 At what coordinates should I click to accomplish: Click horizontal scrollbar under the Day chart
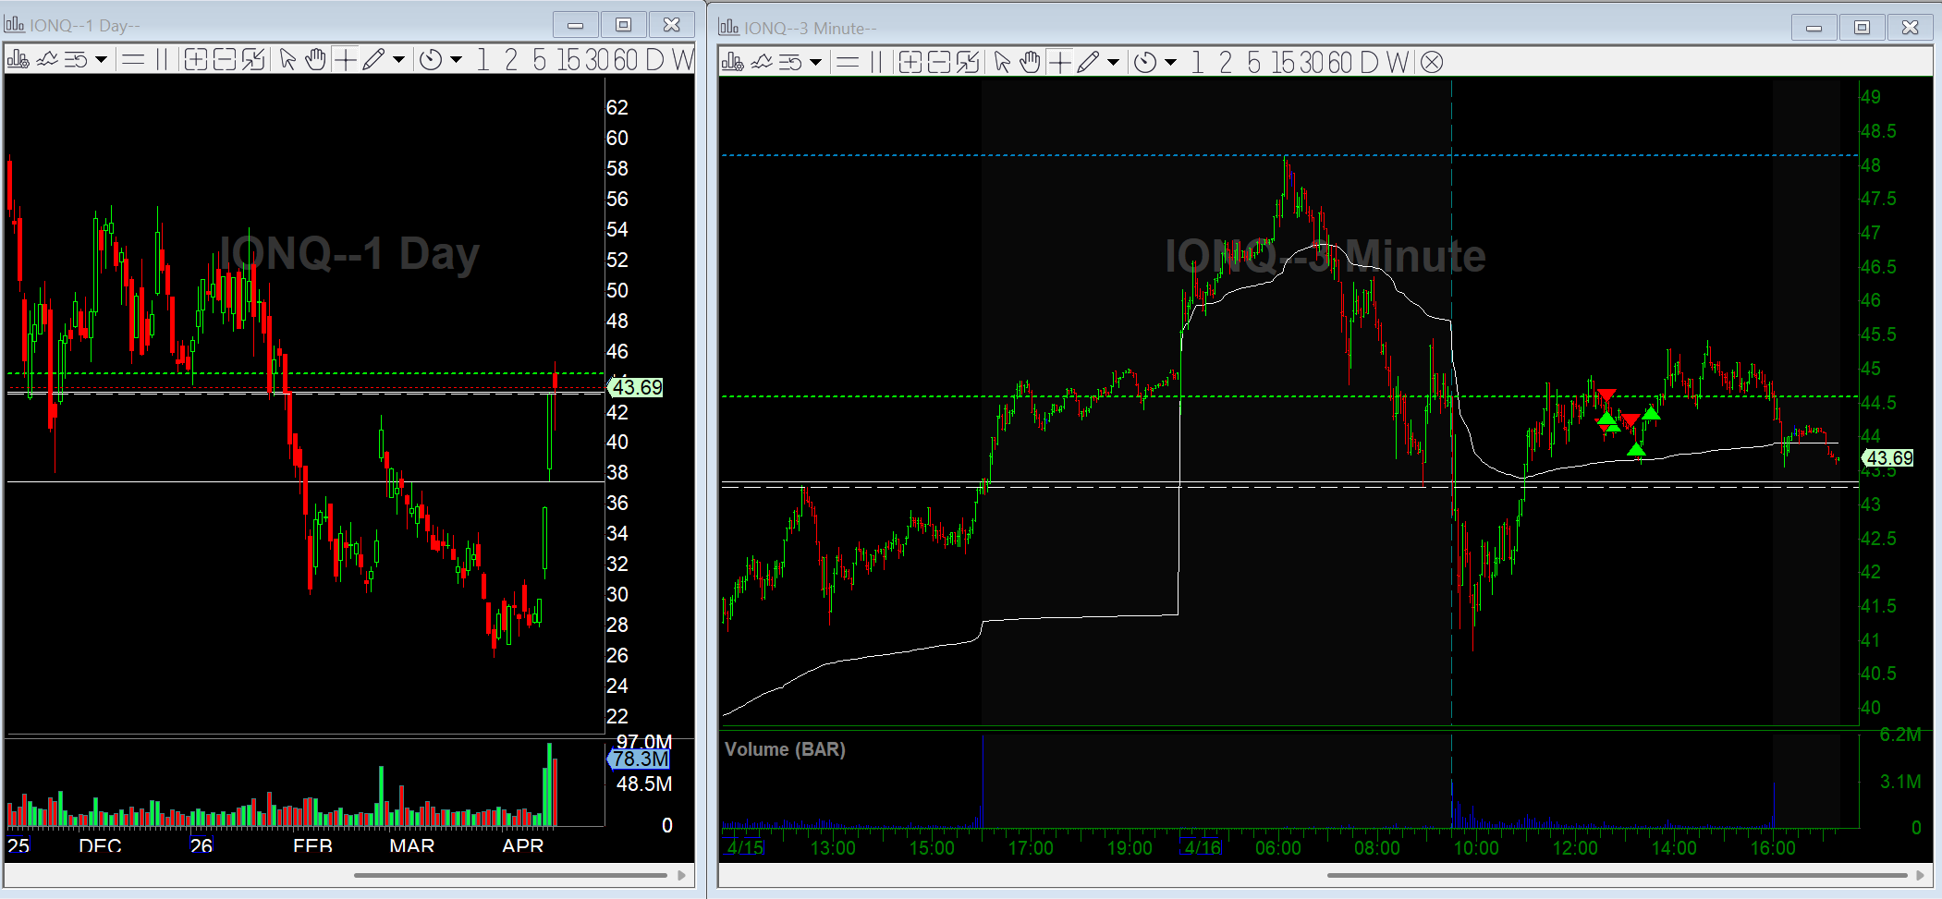tap(510, 874)
